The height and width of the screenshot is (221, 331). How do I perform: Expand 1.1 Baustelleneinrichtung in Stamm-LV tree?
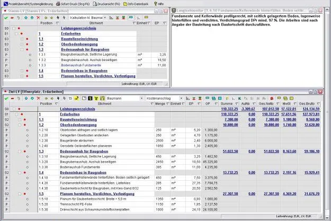click(22, 39)
